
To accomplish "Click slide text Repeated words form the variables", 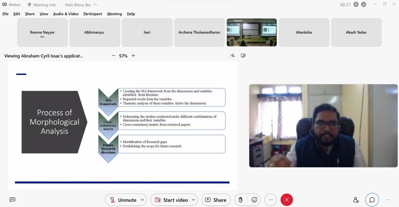I will pyautogui.click(x=147, y=99).
